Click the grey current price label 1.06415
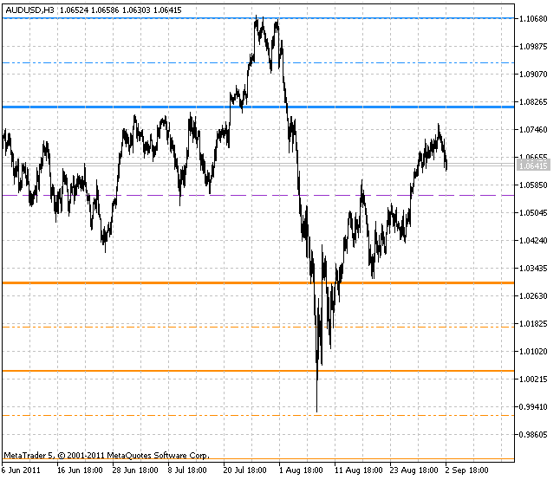This screenshot has height=480, width=560. click(x=533, y=165)
